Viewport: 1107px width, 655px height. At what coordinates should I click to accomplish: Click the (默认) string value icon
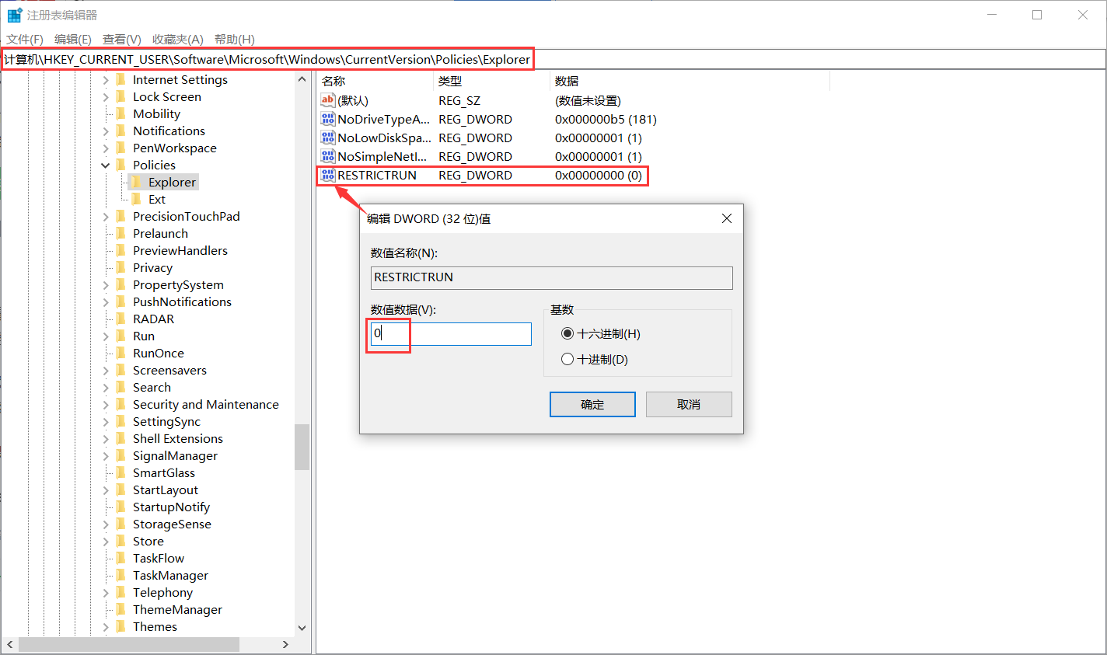[328, 100]
